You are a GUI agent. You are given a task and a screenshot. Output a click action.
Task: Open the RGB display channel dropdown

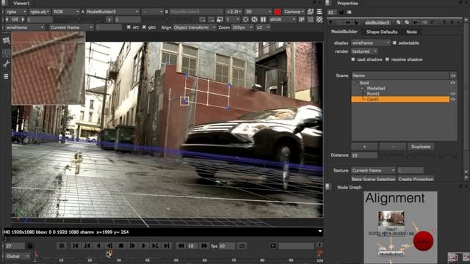pos(65,12)
